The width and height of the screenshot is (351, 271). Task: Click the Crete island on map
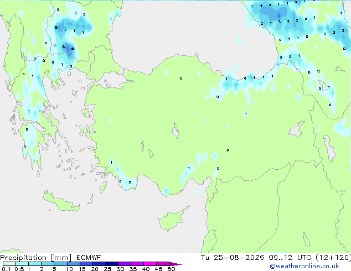click(x=62, y=202)
